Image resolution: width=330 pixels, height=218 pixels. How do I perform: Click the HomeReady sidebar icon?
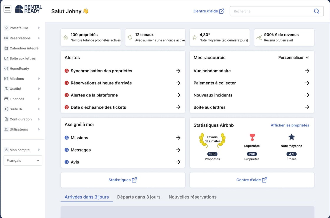point(6,69)
